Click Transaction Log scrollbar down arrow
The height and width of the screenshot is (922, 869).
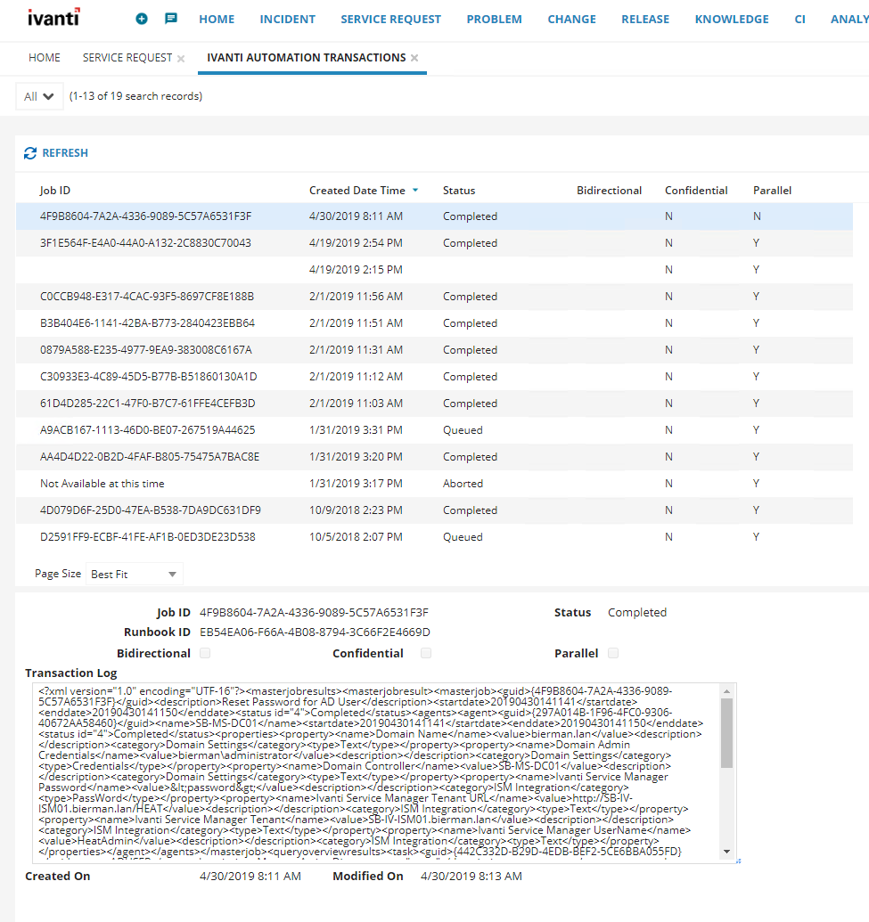(x=726, y=852)
